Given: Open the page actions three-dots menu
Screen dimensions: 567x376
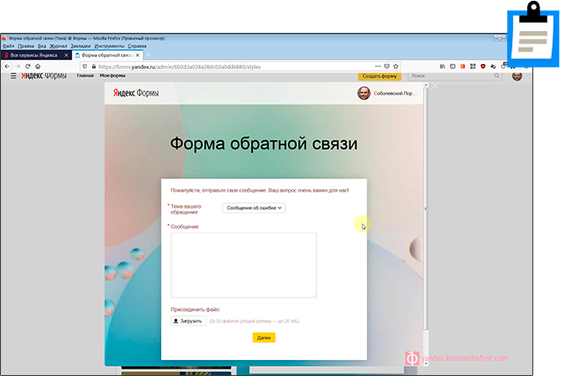Looking at the screenshot, I should (378, 67).
